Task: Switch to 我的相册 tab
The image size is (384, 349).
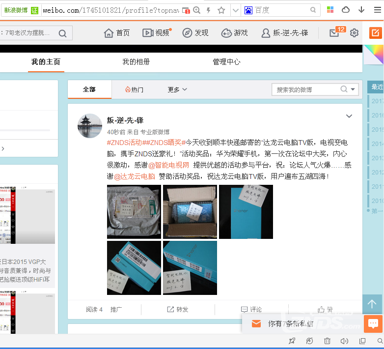Action: tap(136, 62)
